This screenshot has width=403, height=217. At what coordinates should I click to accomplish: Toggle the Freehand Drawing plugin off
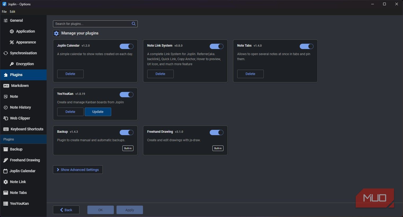(x=217, y=132)
